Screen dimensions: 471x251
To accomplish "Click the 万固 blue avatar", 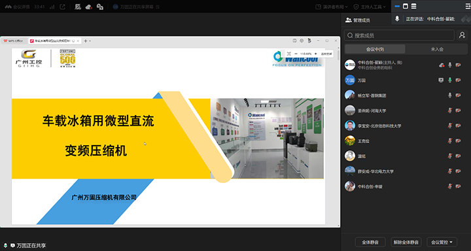I will point(349,80).
